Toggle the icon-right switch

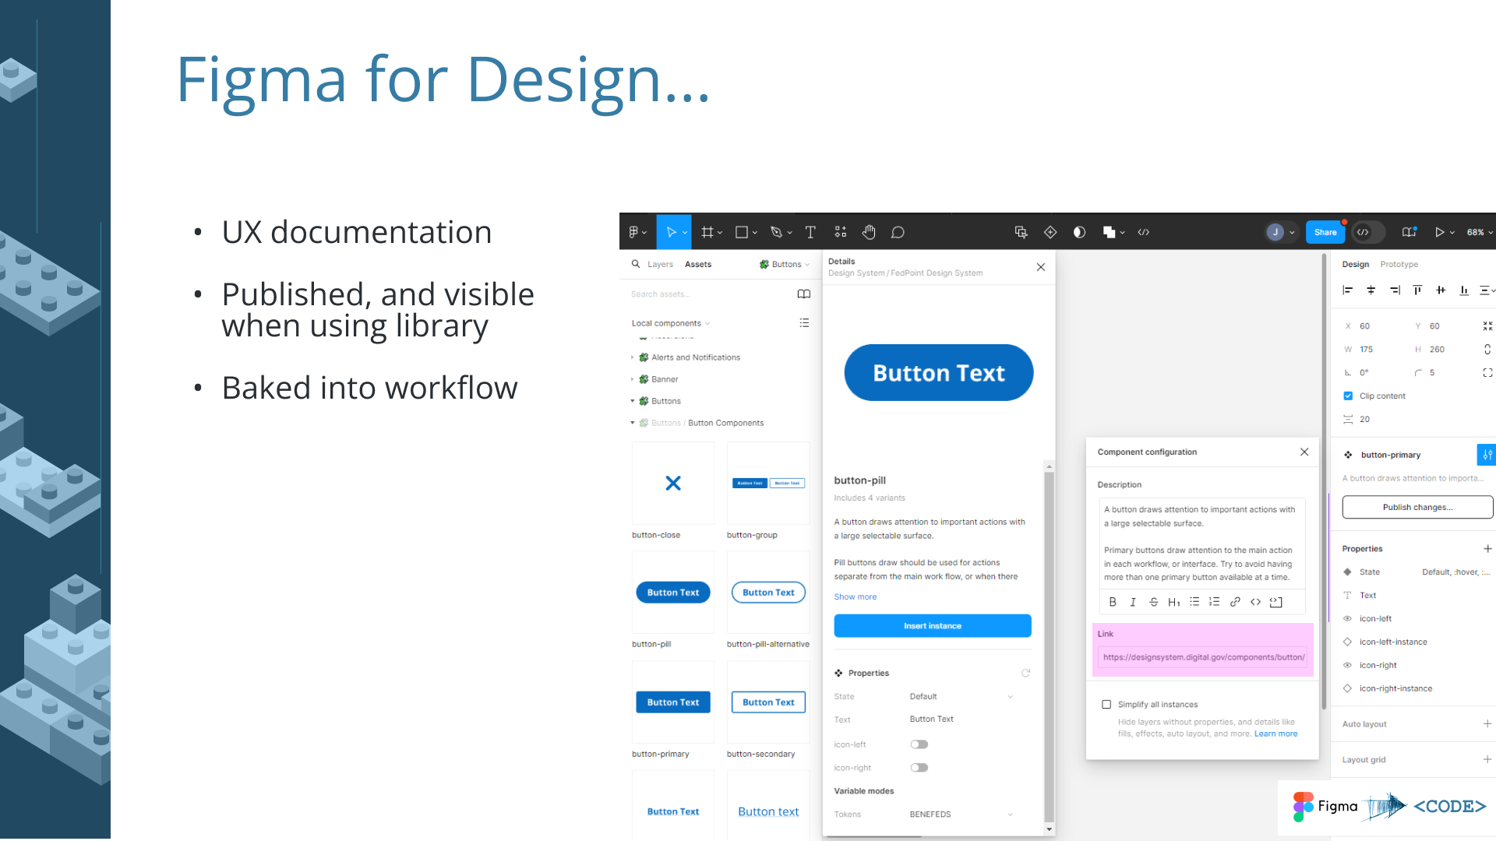tap(919, 768)
